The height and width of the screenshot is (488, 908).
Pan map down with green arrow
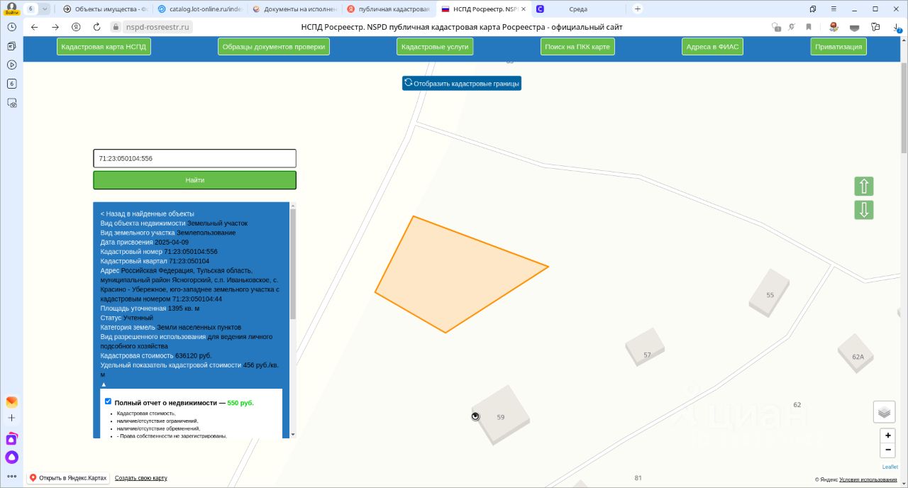coord(864,210)
